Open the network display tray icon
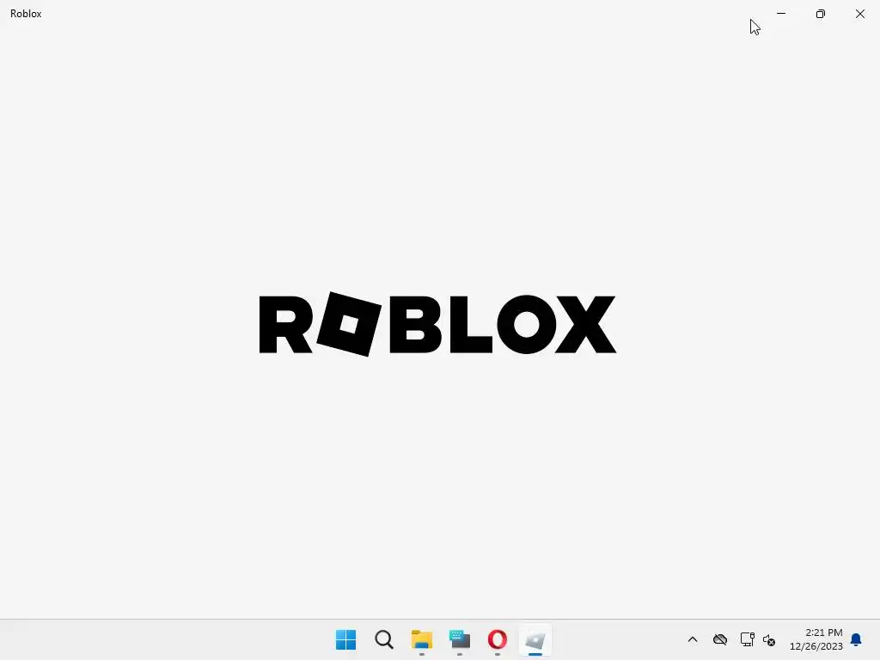This screenshot has height=660, width=880. (747, 639)
